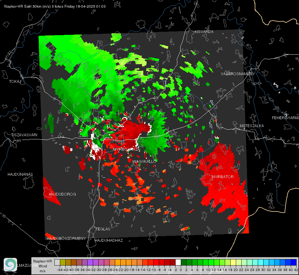The image size is (299, 275).
Task: Click the Napkor-HR Wind m/s legend title
Action: (x=42, y=266)
